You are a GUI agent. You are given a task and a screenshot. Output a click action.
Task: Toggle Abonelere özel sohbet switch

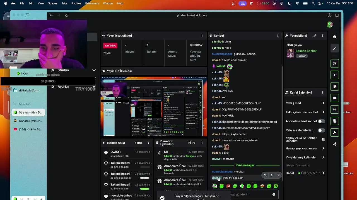[322, 121]
